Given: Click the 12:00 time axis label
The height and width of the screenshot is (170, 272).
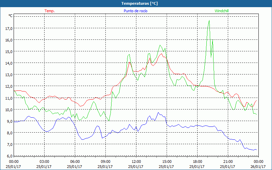Looking at the screenshot, I should pyautogui.click(x=136, y=162).
